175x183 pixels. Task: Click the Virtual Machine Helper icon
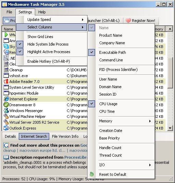click(6, 117)
